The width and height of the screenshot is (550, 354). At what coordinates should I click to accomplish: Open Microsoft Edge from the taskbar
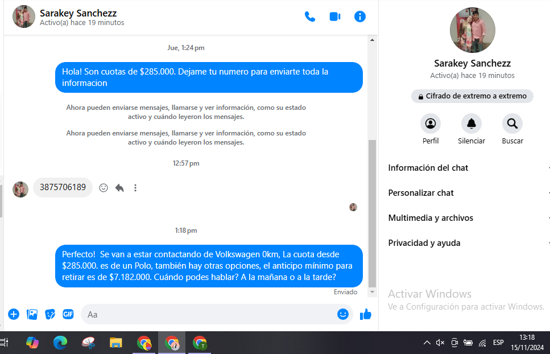60,343
